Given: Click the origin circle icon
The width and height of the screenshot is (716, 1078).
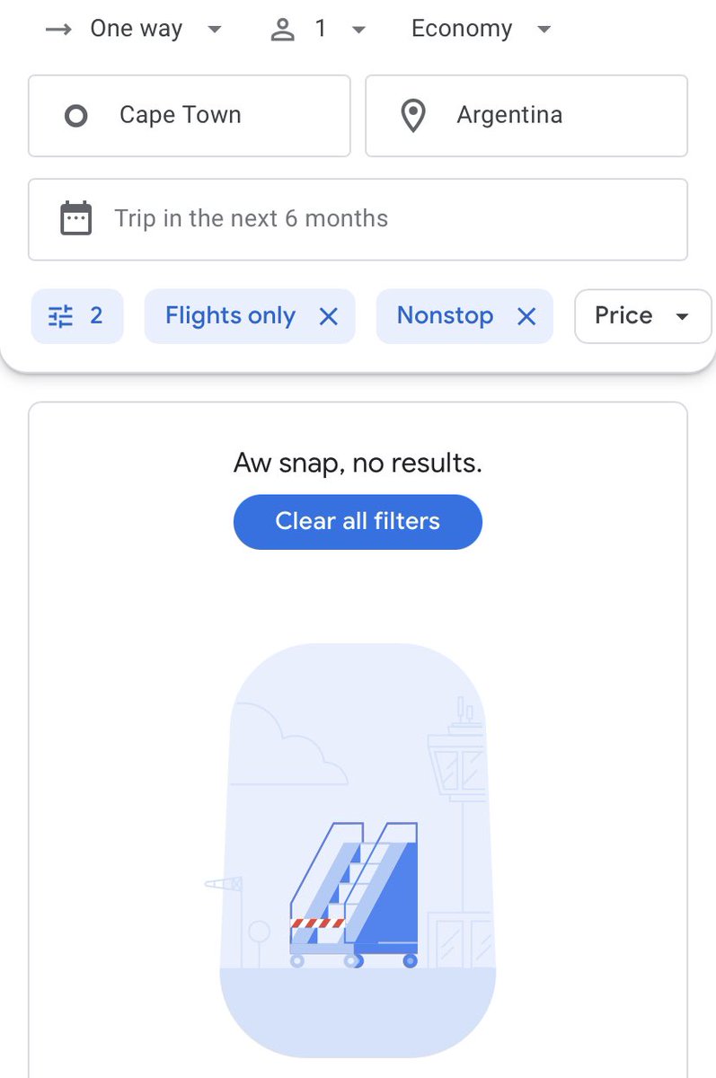Looking at the screenshot, I should (x=76, y=116).
